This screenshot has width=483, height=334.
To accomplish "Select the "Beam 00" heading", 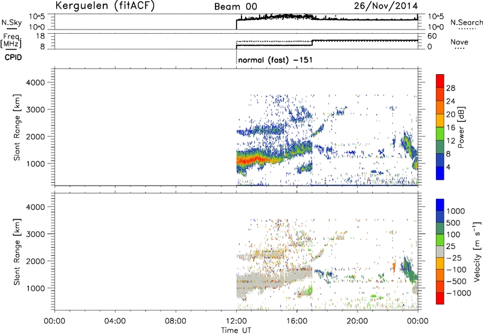I will coord(235,7).
